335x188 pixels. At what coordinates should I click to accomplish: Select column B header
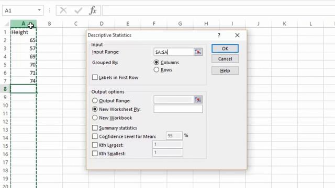click(x=50, y=23)
